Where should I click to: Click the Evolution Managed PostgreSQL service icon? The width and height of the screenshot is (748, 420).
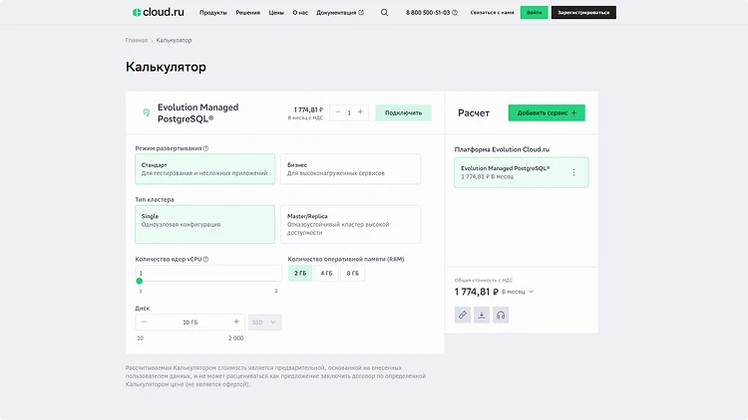point(147,112)
